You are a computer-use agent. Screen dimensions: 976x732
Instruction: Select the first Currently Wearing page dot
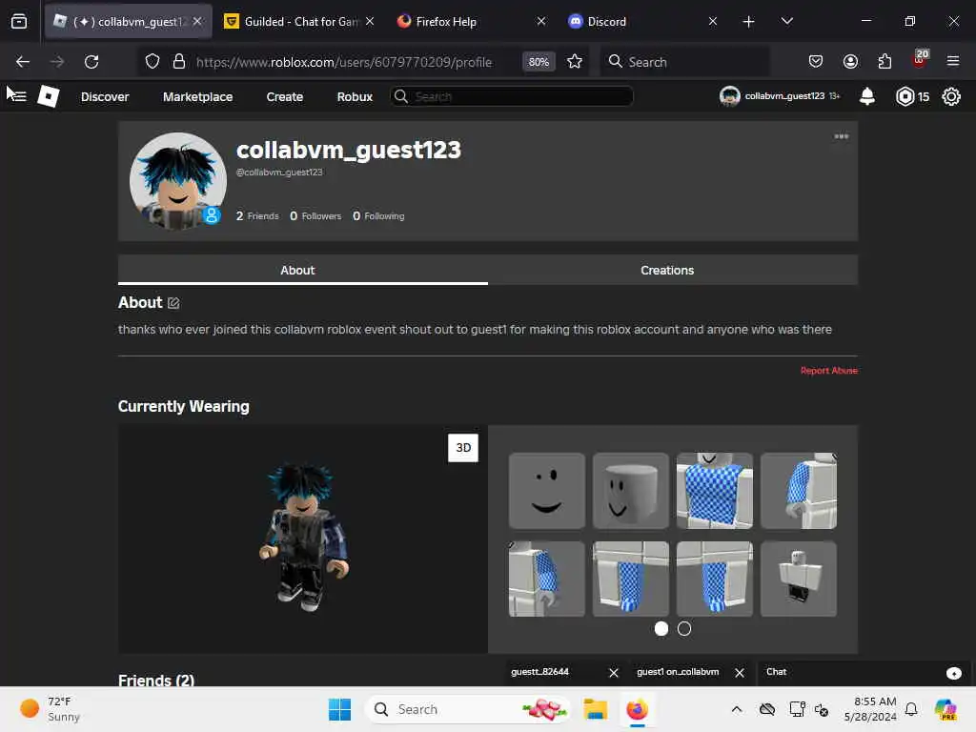(661, 629)
